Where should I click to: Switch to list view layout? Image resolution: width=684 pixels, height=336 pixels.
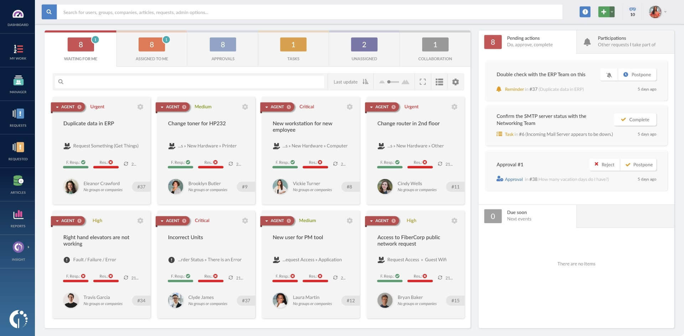[x=439, y=82]
